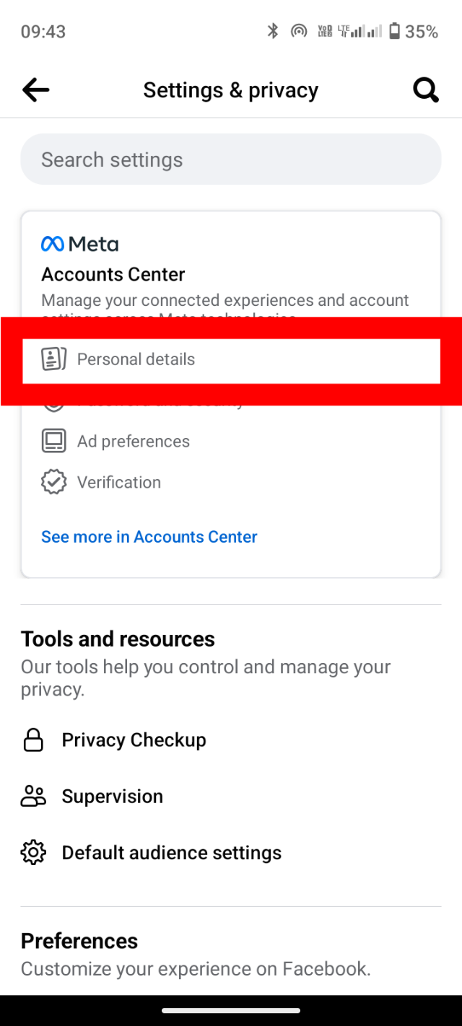
Task: Tap the Accounts Center heading
Action: point(113,274)
